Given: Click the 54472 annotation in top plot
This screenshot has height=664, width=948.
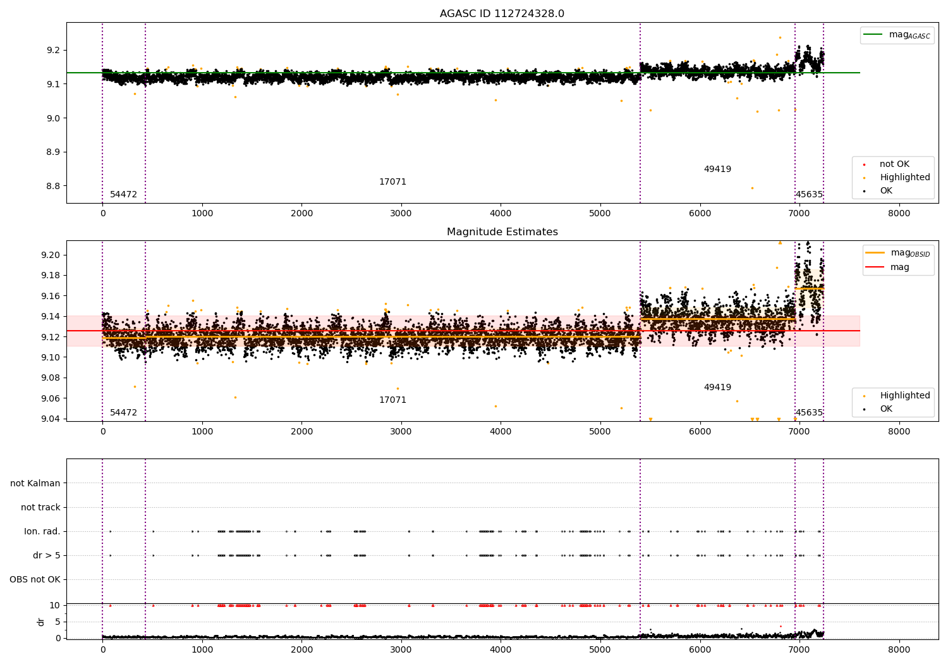Looking at the screenshot, I should click(123, 195).
